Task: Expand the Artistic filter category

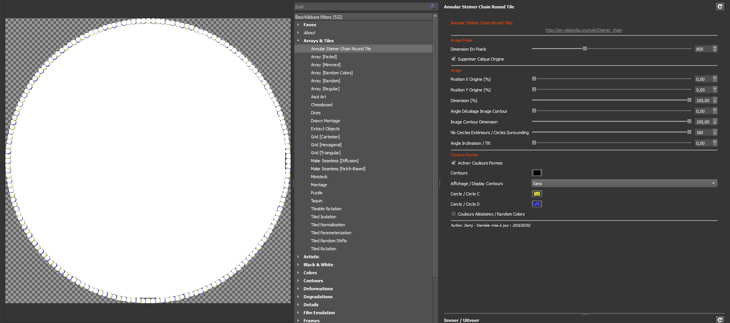Action: pyautogui.click(x=298, y=257)
